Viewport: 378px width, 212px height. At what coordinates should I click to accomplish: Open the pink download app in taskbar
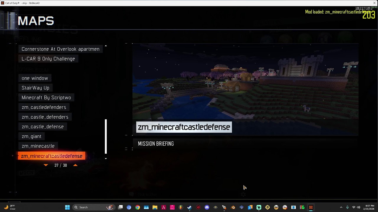pos(172,207)
